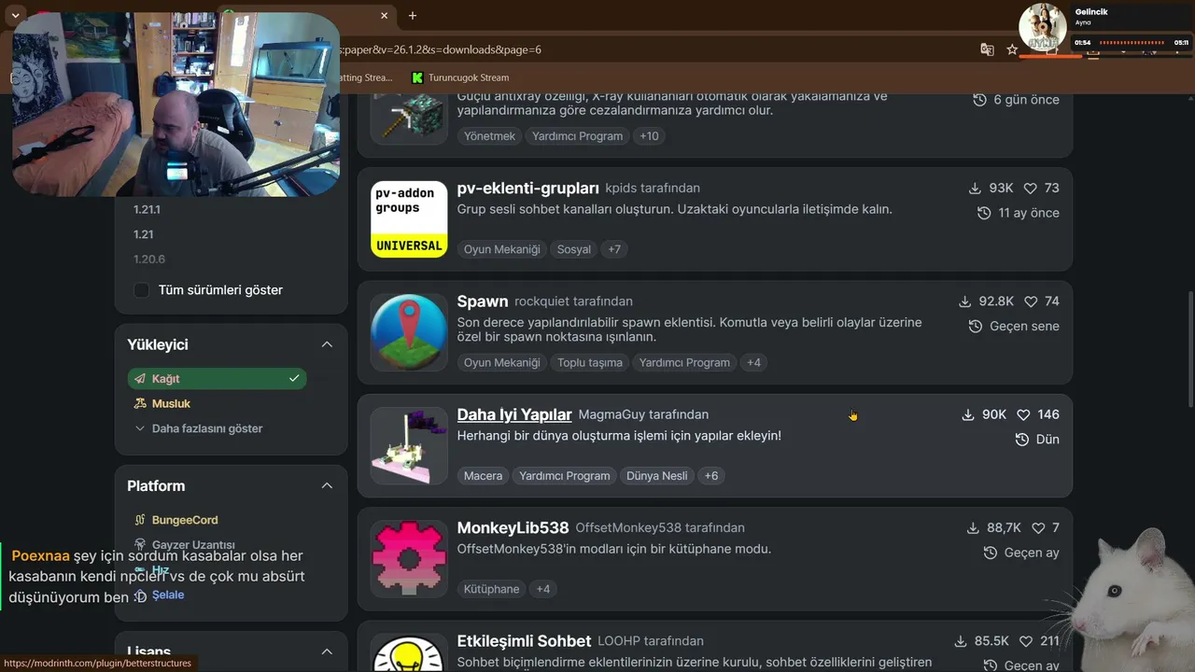Click the Musluk loader icon
This screenshot has width=1195, height=672.
click(x=140, y=403)
